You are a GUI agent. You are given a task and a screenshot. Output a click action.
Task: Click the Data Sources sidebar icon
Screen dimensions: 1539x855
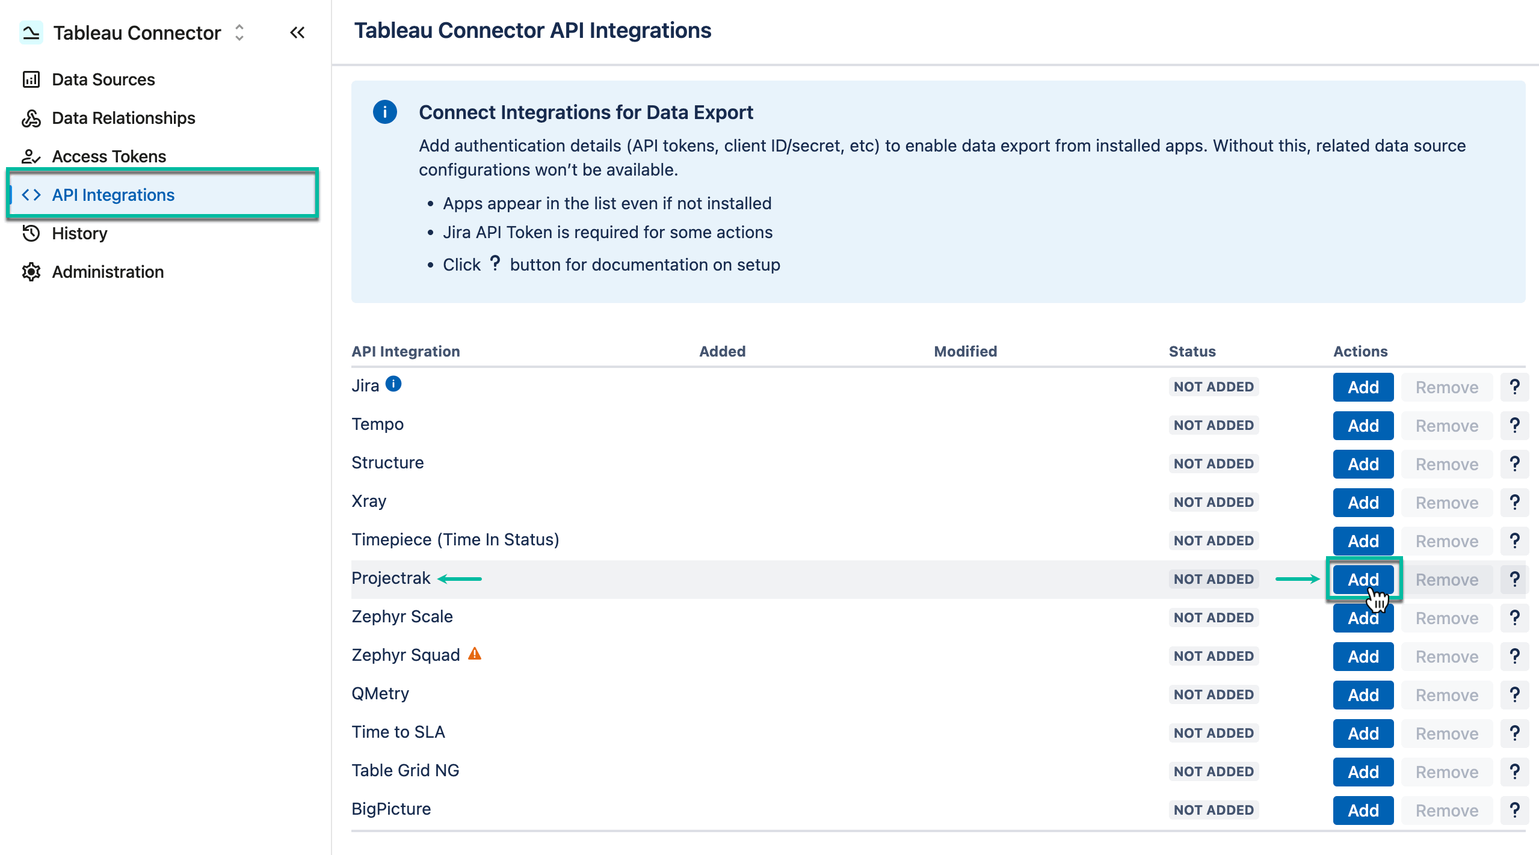pyautogui.click(x=32, y=79)
